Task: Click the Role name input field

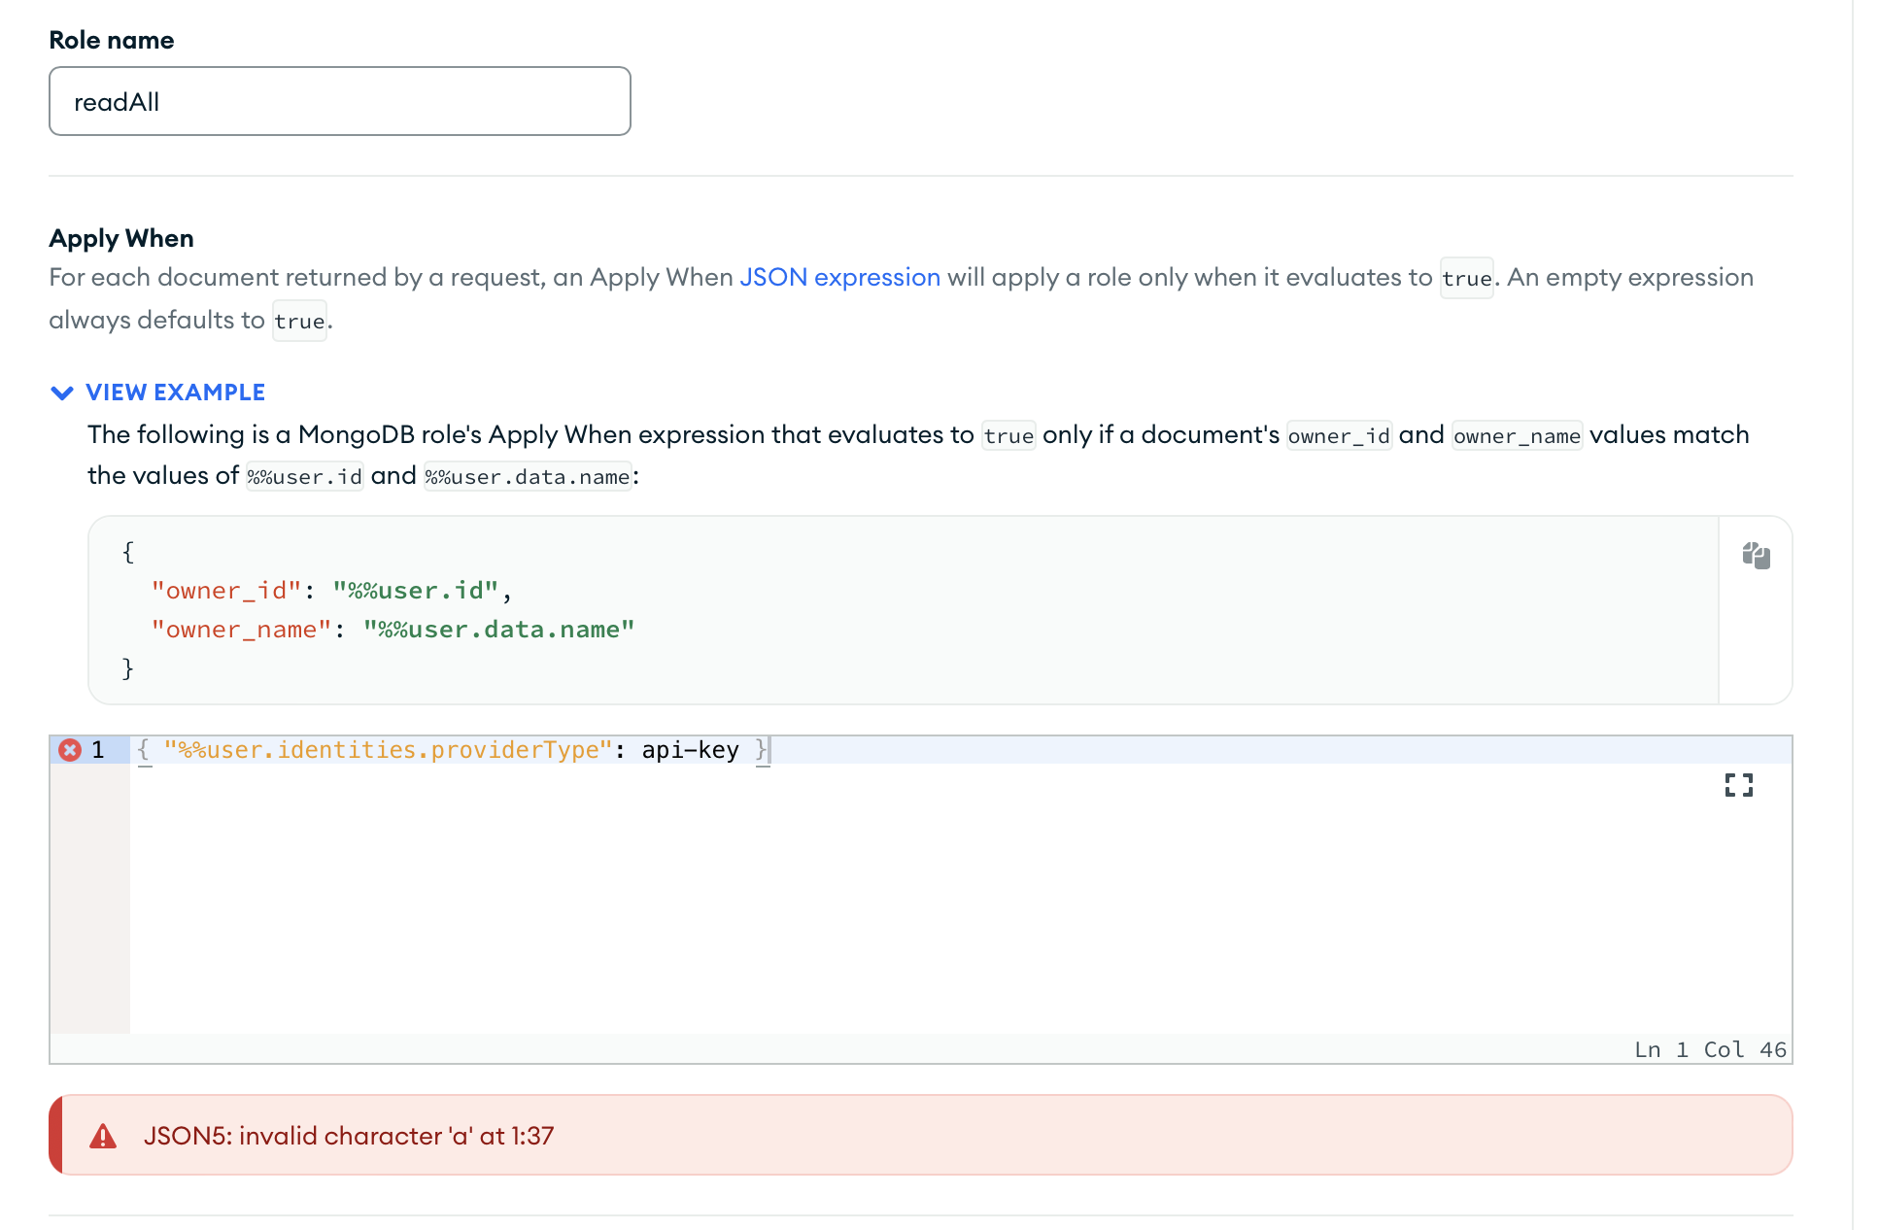Action: pos(340,101)
